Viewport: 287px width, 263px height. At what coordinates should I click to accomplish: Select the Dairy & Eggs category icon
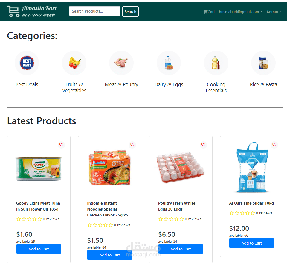coord(169,63)
